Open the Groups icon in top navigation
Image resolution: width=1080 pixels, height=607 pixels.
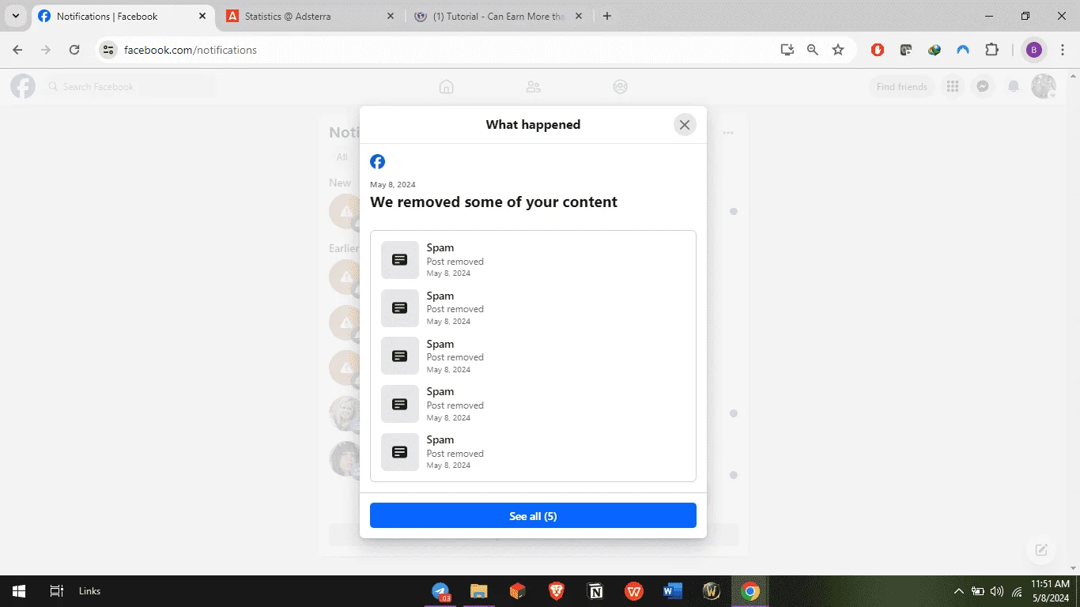click(x=621, y=87)
